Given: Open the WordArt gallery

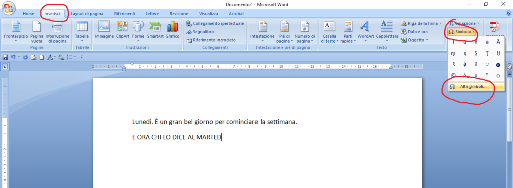Looking at the screenshot, I should tap(365, 32).
